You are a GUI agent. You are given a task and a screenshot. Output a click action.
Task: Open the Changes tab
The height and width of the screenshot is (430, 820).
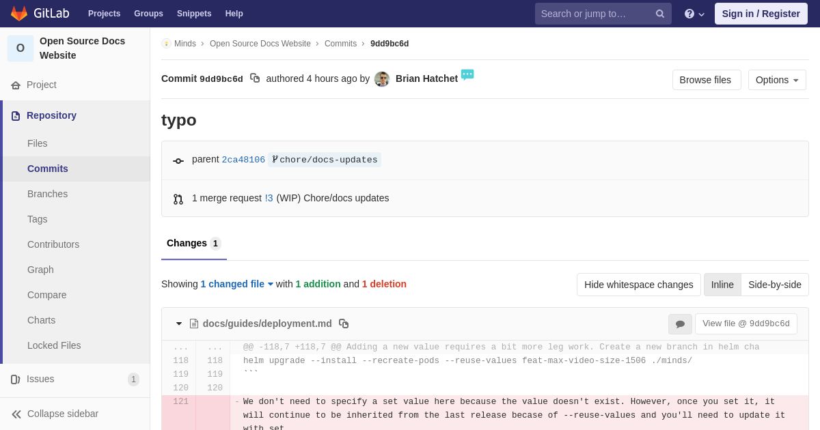point(194,244)
